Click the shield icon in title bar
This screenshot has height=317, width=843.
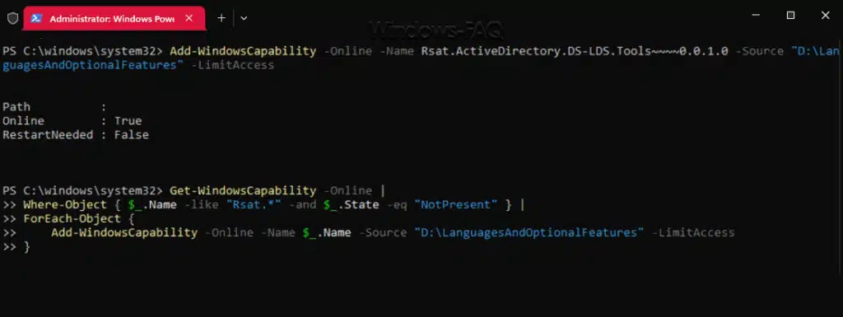click(13, 18)
